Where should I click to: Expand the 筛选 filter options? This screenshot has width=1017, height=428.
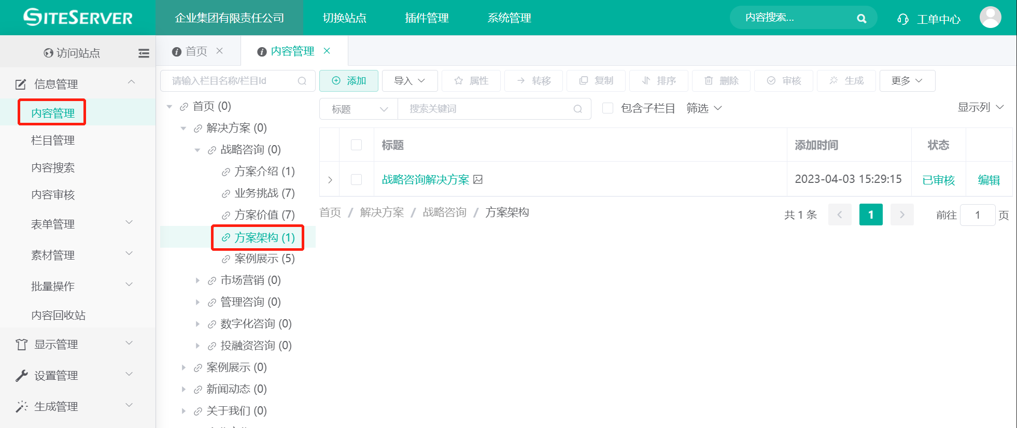704,108
